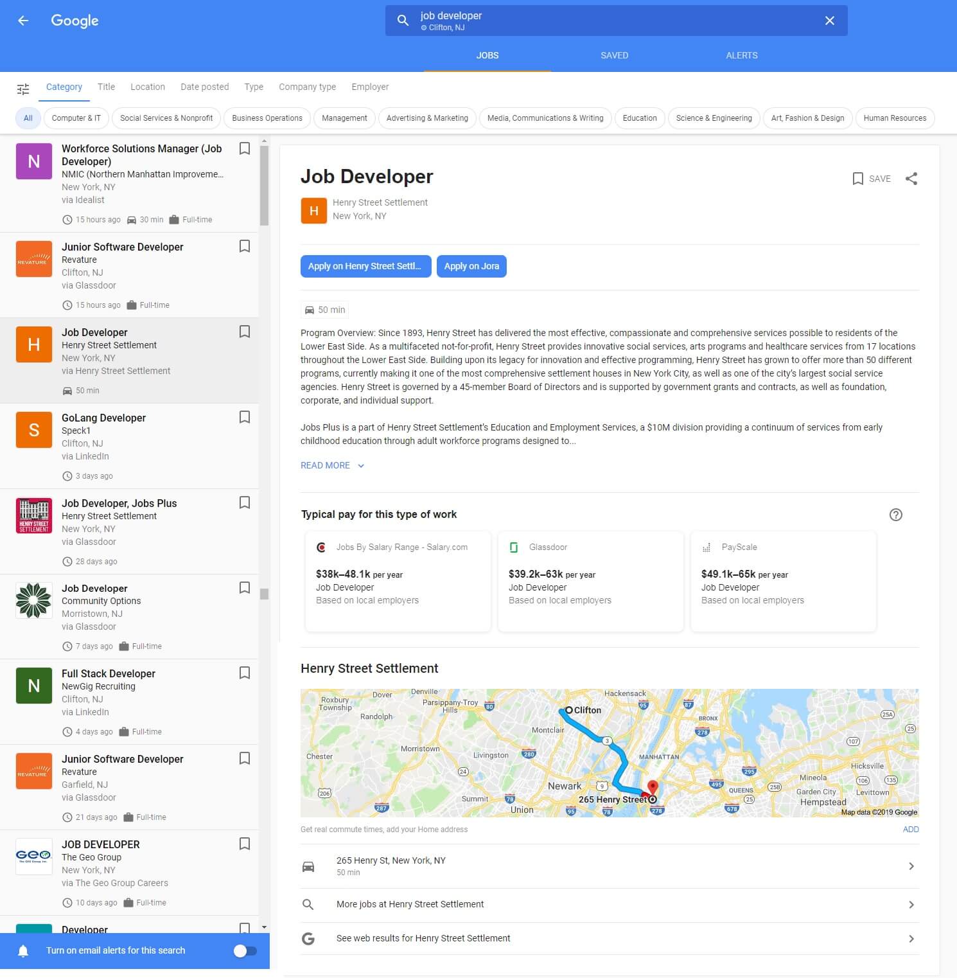This screenshot has height=978, width=957.
Task: Share the job with share icon
Action: (911, 179)
